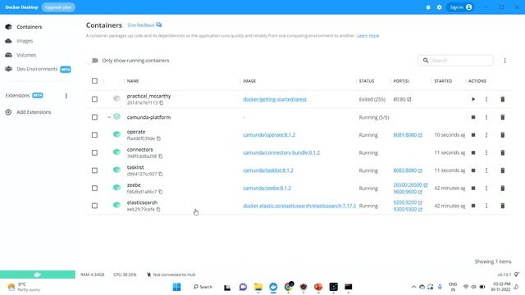Open Windows taskbar Search
Screen dimensions: 525x295
click(203, 287)
